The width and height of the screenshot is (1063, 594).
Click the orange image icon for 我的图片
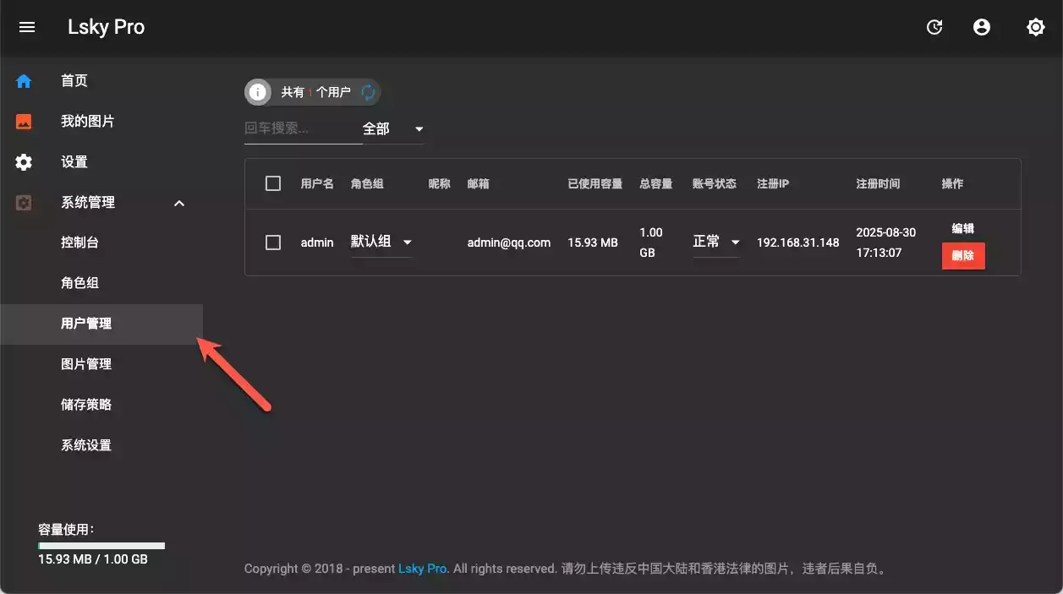24,122
